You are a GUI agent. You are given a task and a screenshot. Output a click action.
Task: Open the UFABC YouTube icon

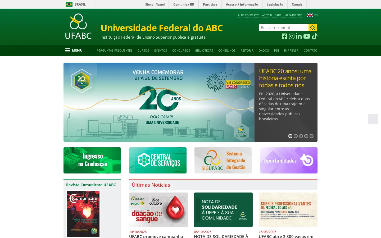click(307, 36)
